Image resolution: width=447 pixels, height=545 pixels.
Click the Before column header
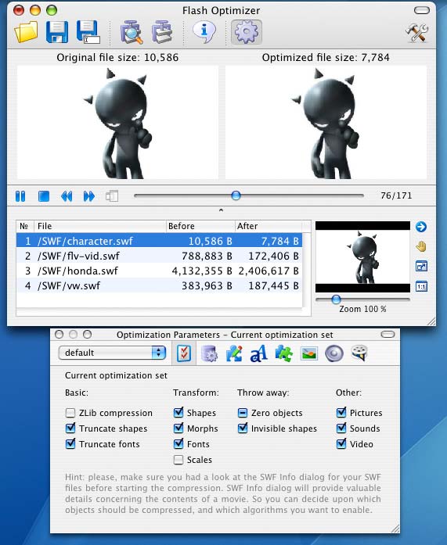click(200, 226)
